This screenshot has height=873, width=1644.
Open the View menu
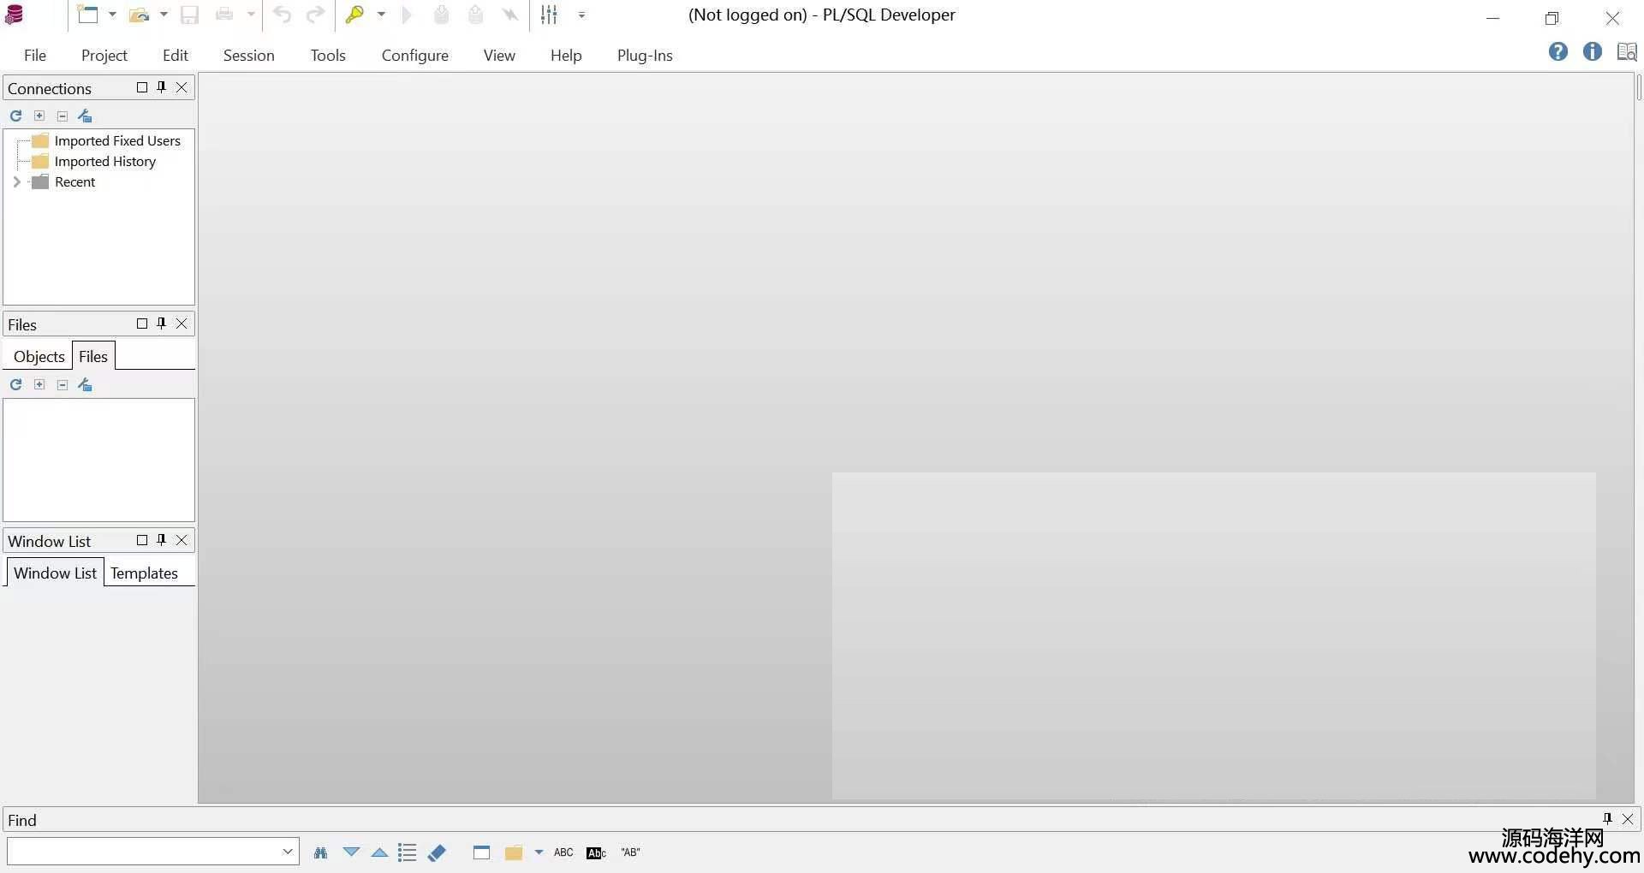point(499,56)
